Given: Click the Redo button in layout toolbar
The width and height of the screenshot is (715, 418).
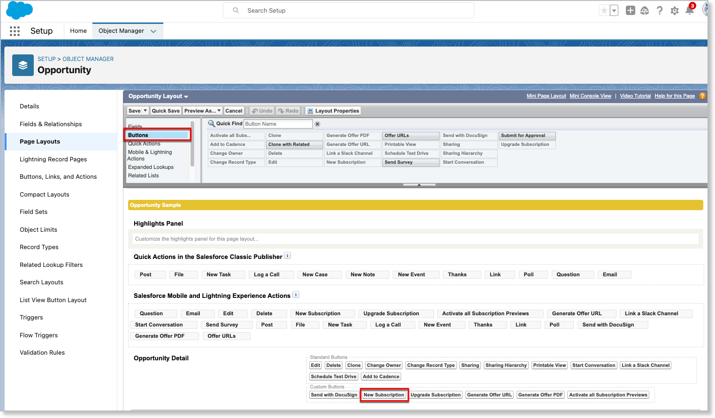Looking at the screenshot, I should [x=288, y=111].
